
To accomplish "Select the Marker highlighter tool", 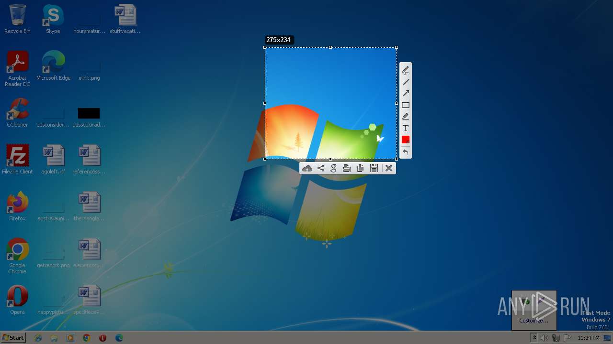I will tap(406, 117).
